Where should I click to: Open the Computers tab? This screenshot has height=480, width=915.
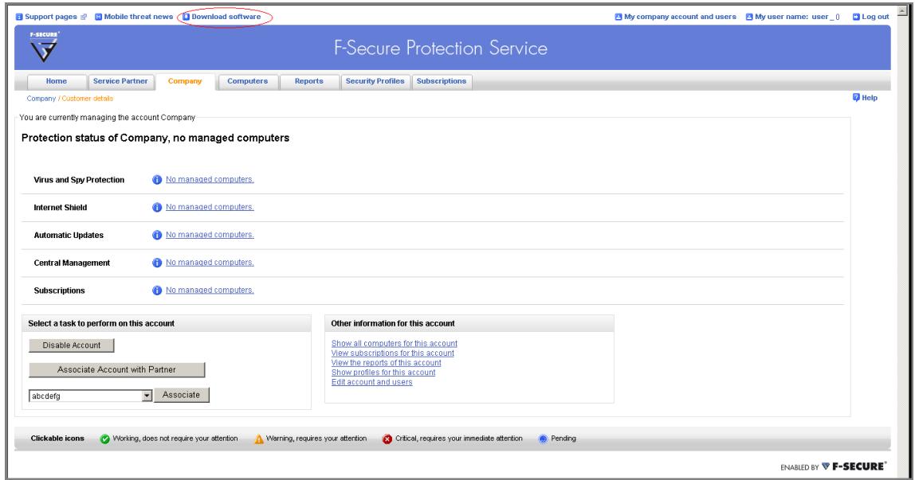pyautogui.click(x=247, y=81)
